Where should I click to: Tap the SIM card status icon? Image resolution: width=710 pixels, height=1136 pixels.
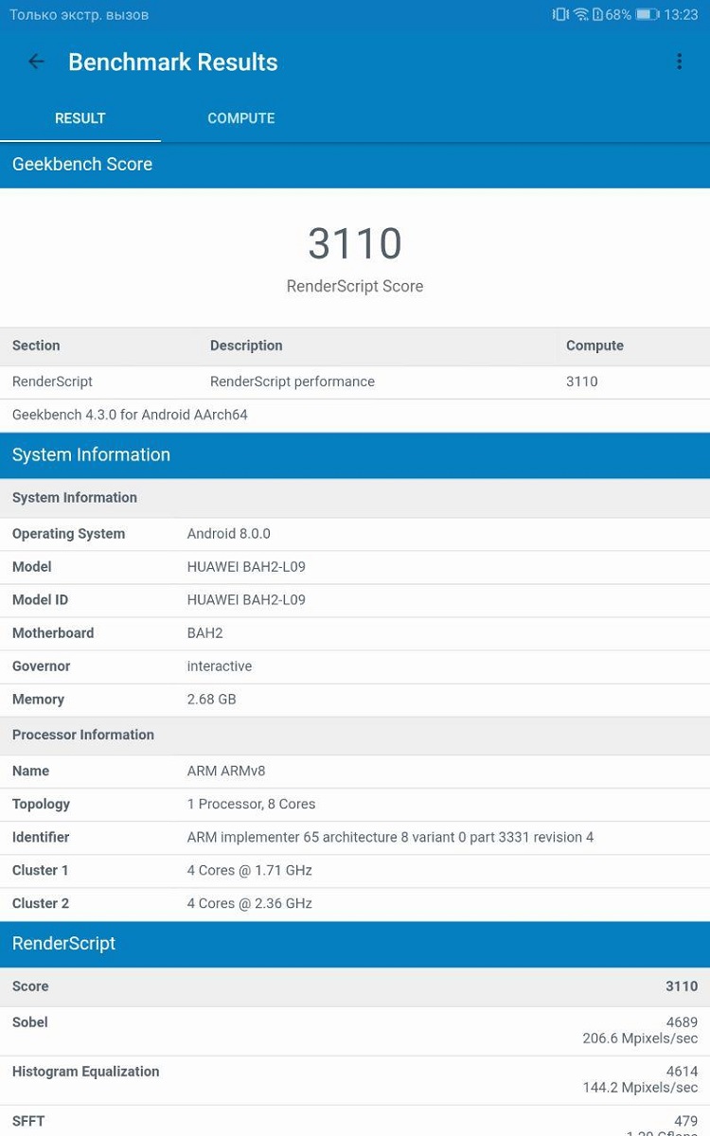[597, 14]
